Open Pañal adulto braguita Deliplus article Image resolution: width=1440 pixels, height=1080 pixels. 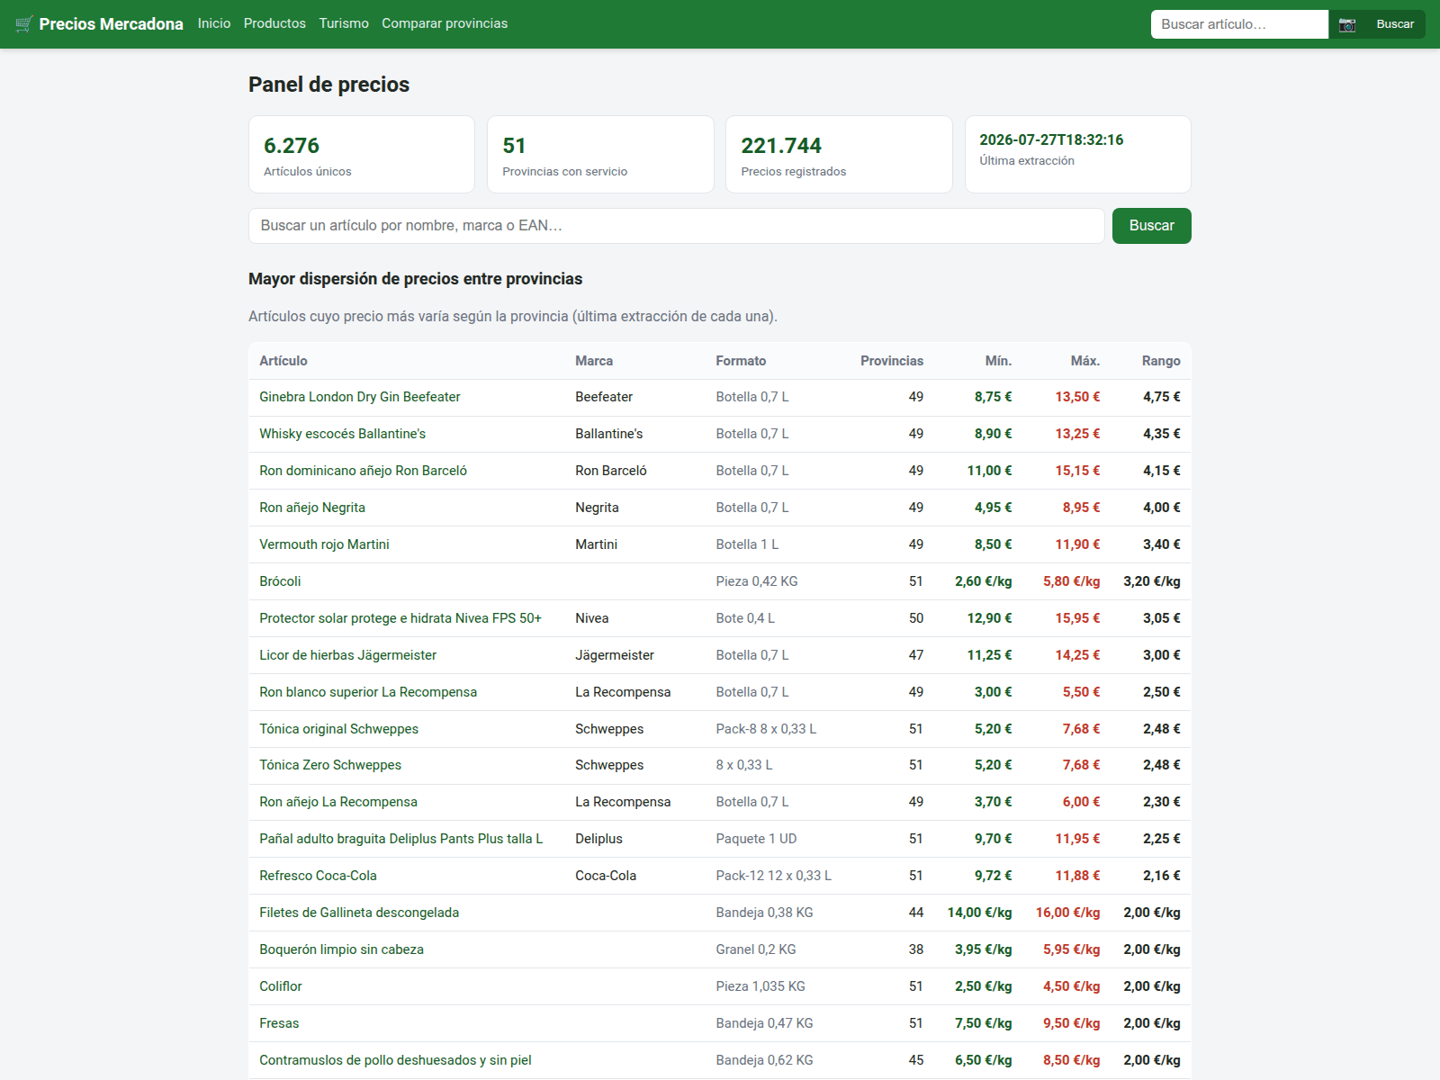[400, 839]
